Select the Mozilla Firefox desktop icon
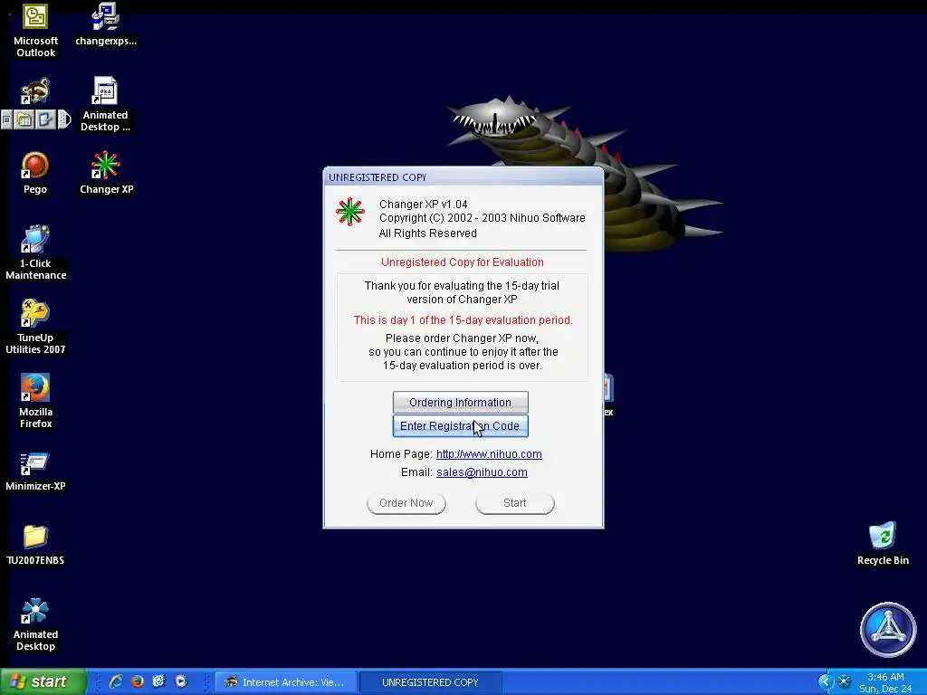927x695 pixels. [x=35, y=401]
